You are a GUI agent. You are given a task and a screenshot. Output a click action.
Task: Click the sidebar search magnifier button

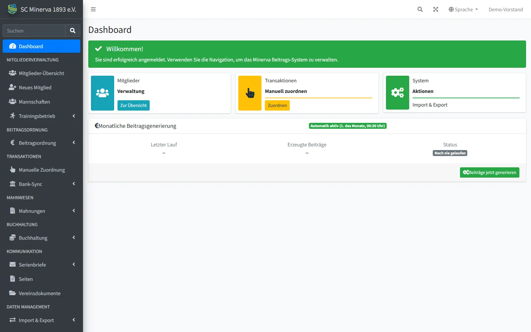point(73,31)
